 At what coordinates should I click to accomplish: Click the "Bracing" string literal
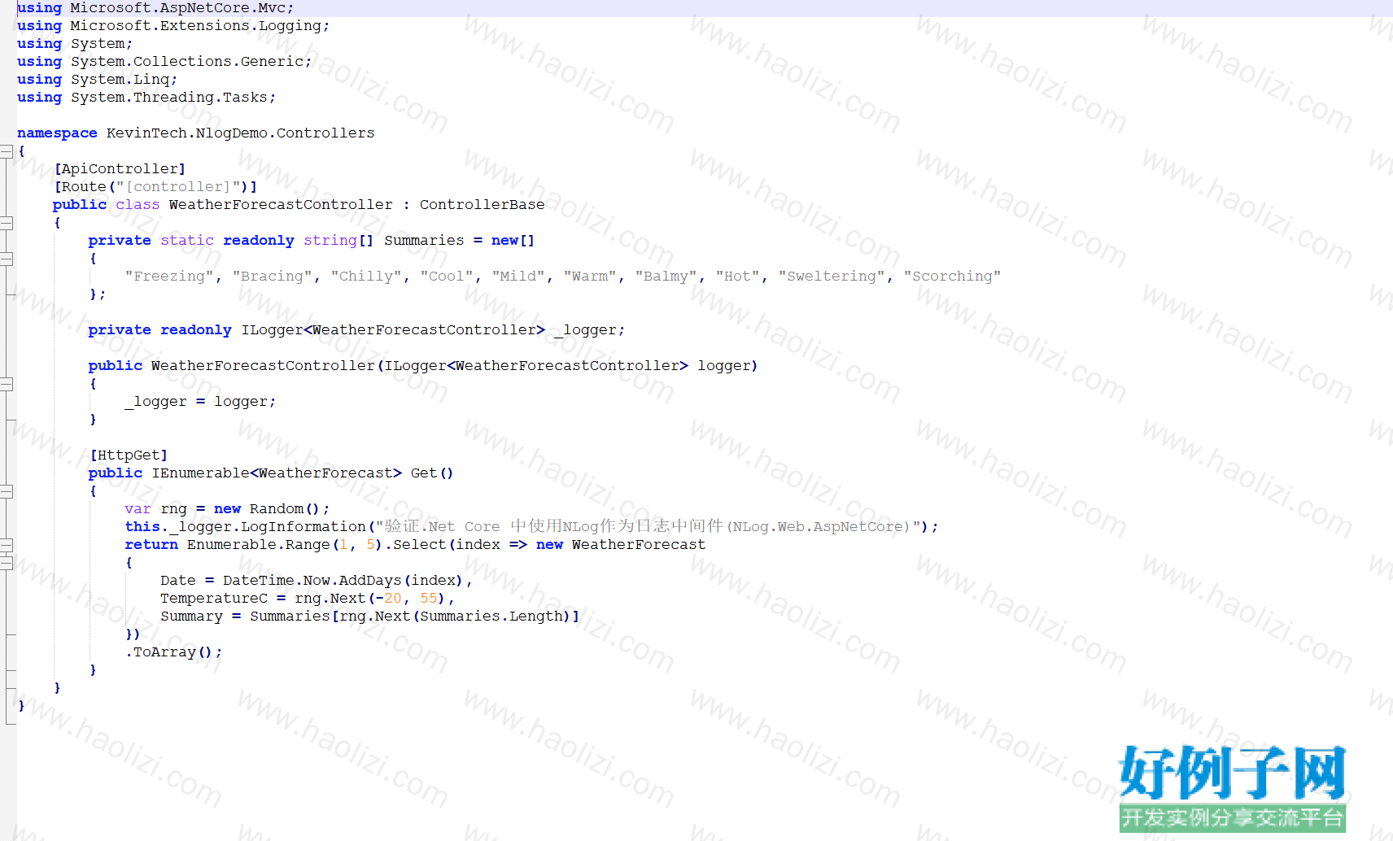click(x=272, y=277)
